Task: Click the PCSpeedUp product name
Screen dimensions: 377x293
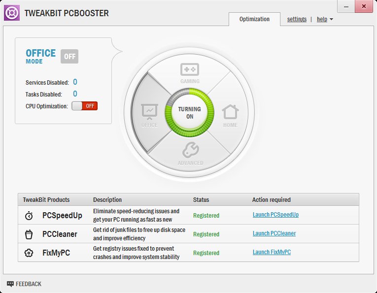Action: [x=62, y=215]
